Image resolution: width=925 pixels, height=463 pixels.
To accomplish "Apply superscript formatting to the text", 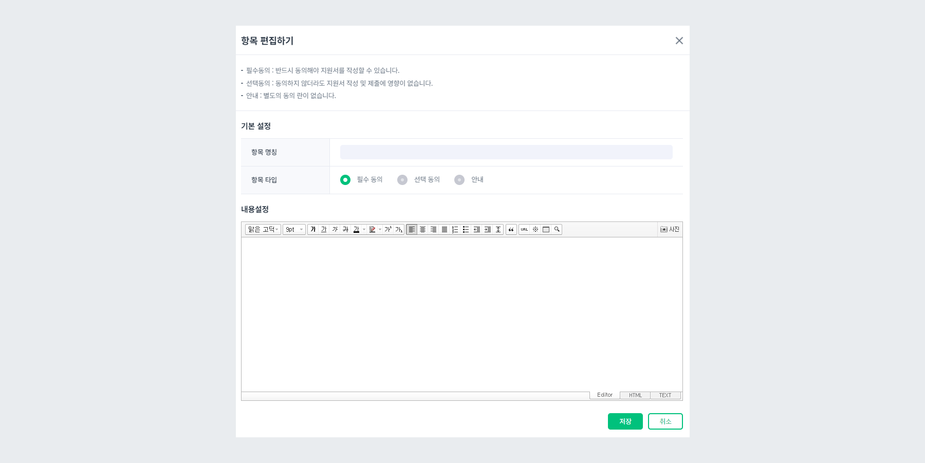I will 388,229.
